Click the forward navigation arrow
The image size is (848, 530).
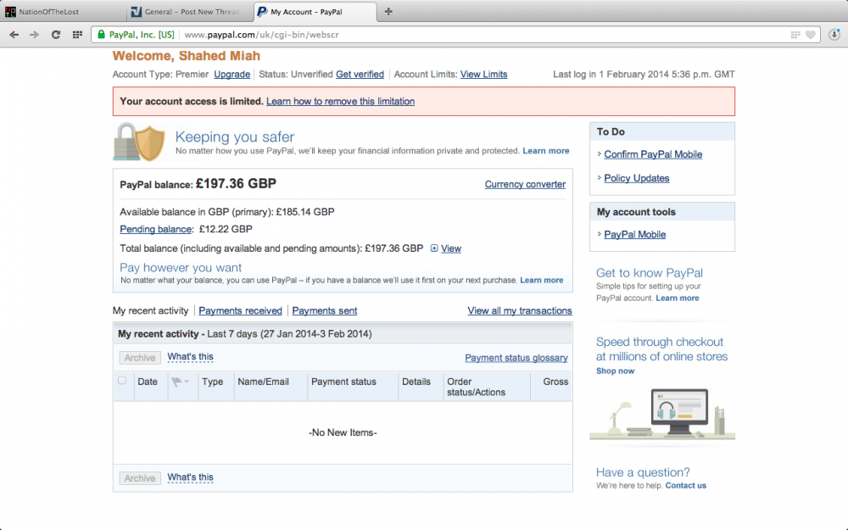pyautogui.click(x=34, y=35)
